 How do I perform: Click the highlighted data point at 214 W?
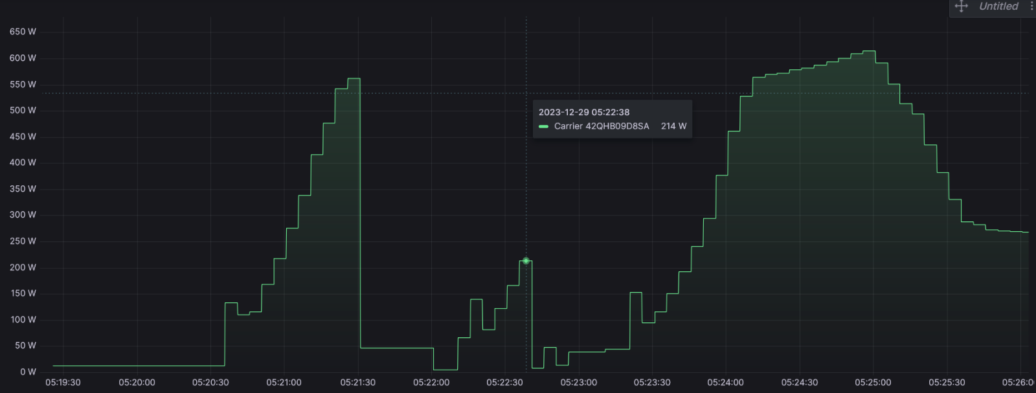(526, 261)
